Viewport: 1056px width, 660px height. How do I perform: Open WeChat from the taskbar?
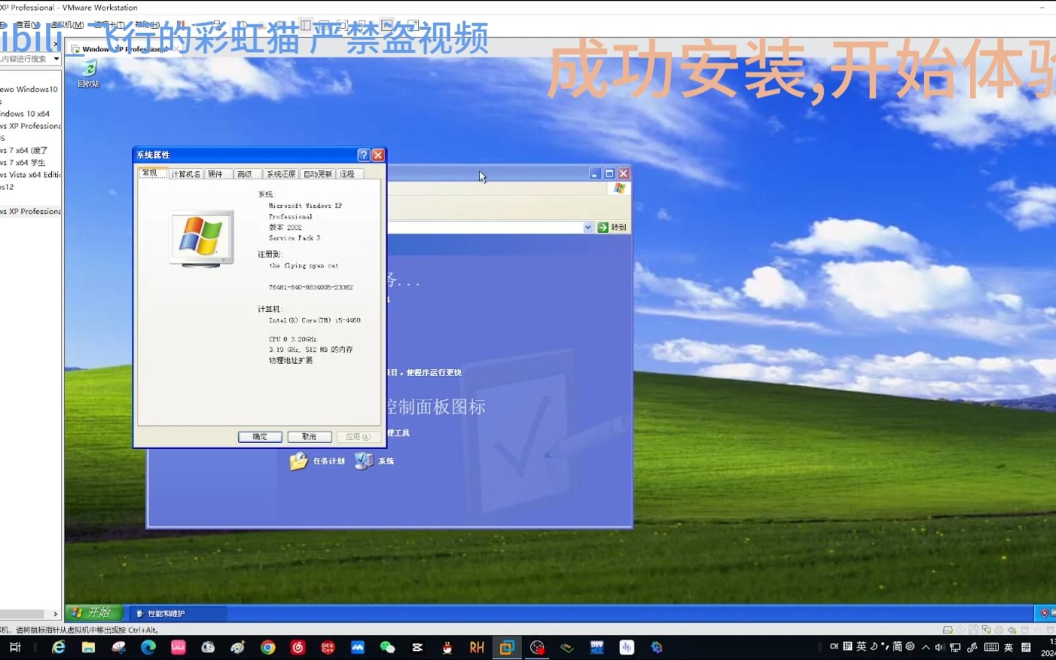tap(387, 648)
